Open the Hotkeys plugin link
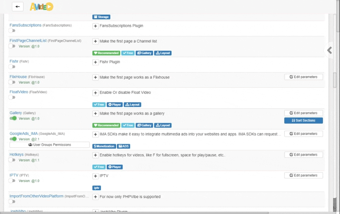The width and height of the screenshot is (340, 214). [16, 154]
